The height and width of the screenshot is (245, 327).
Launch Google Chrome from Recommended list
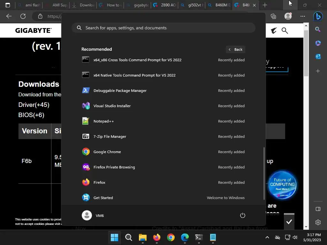[x=163, y=152]
